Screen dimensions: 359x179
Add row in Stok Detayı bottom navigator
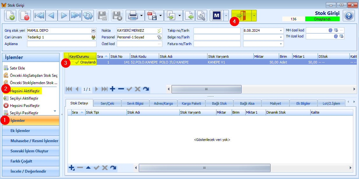tap(72, 168)
